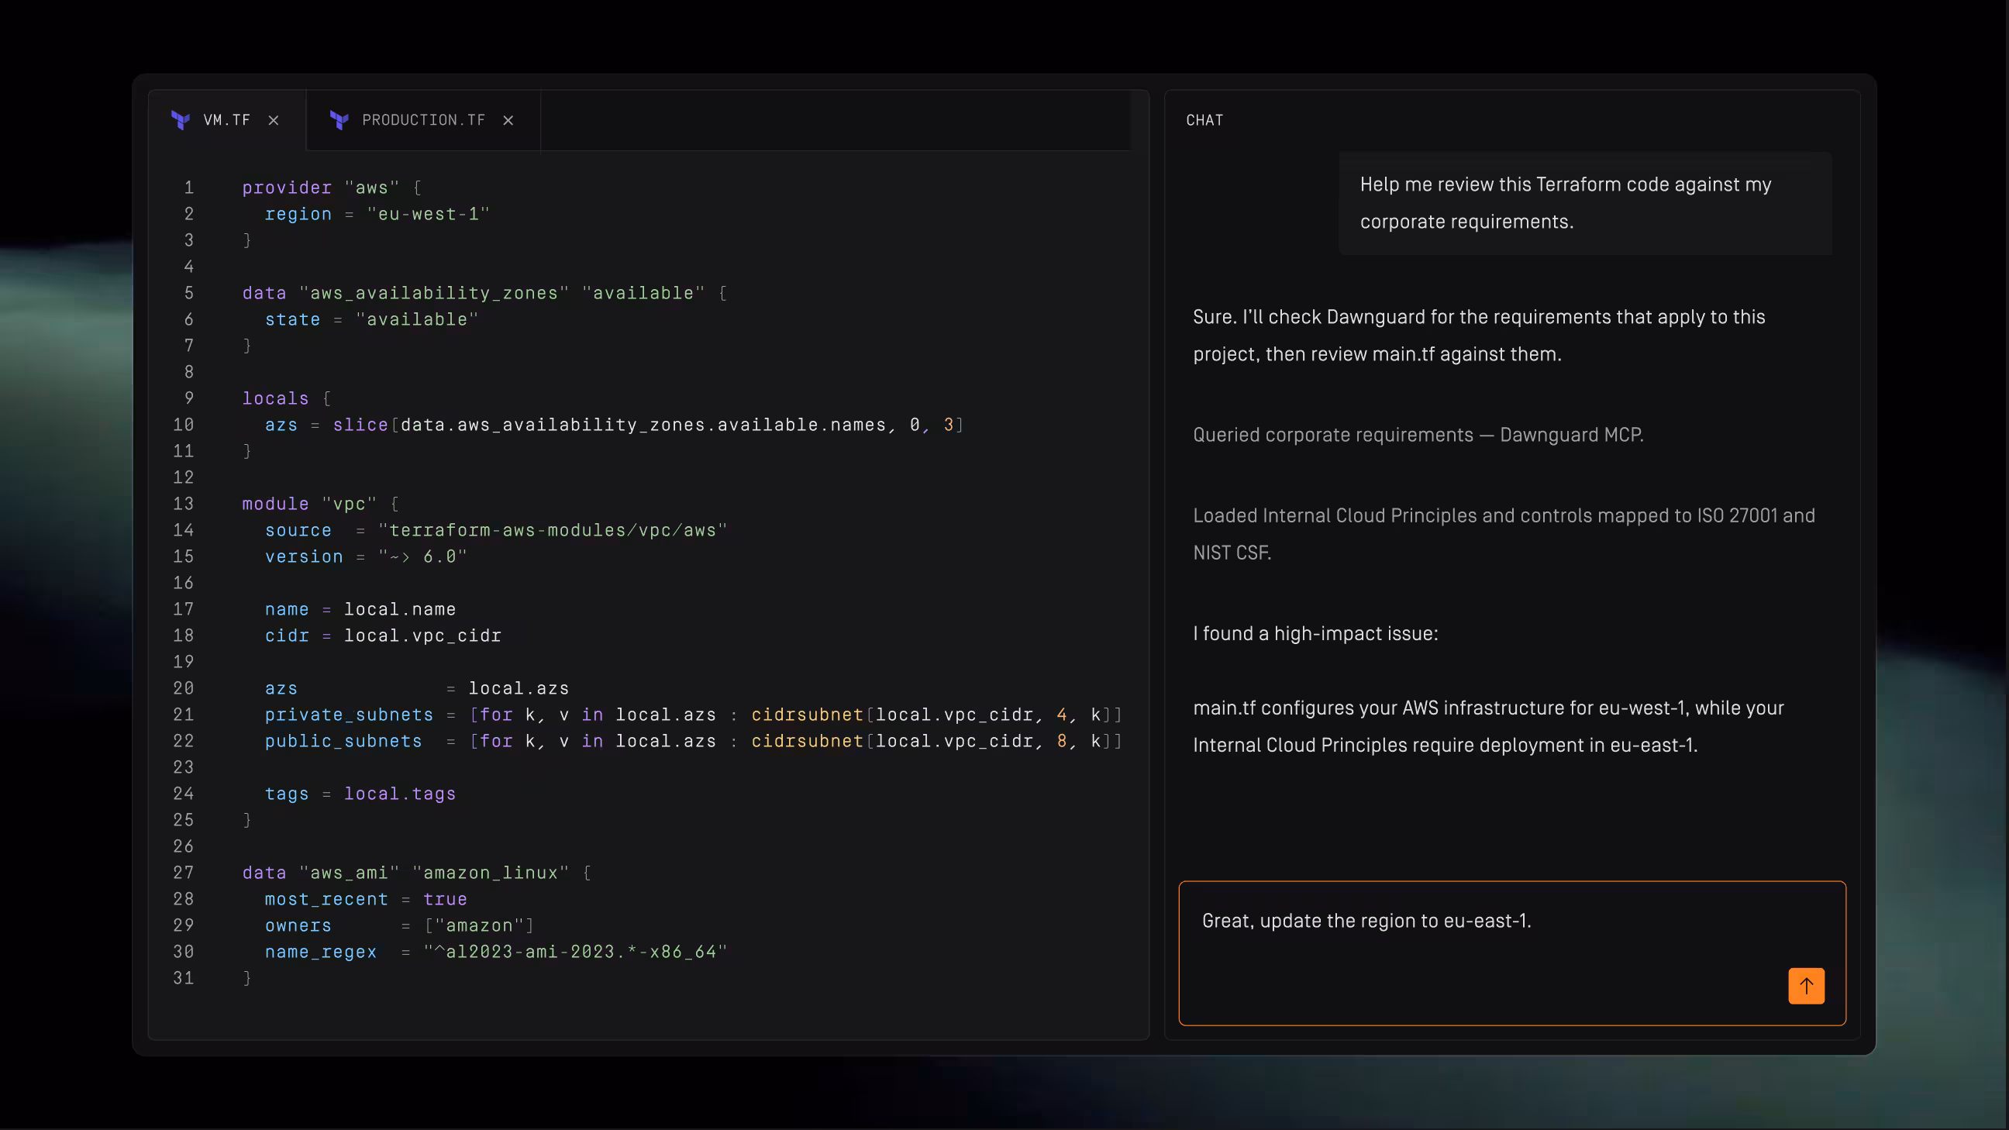Click the CHAT panel header
This screenshot has width=2009, height=1130.
pos(1205,120)
